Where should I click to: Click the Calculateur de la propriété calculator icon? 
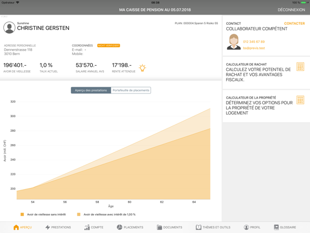pyautogui.click(x=300, y=100)
